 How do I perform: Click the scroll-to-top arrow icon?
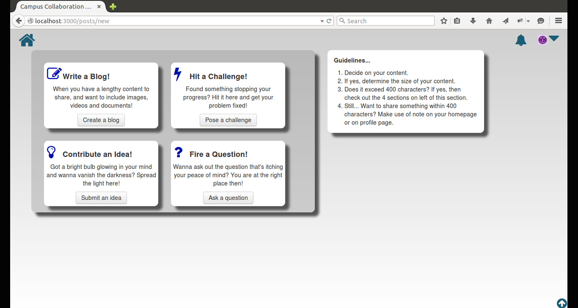[562, 303]
